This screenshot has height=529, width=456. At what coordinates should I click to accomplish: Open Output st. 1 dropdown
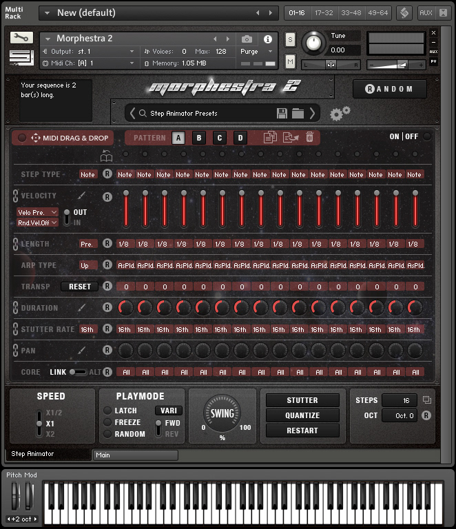132,52
